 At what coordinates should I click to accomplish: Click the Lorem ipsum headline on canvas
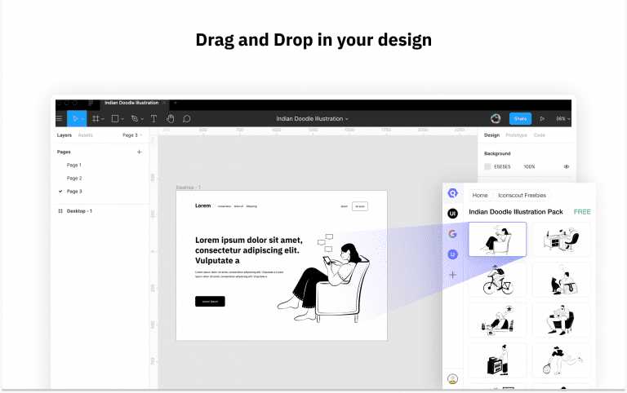[249, 250]
